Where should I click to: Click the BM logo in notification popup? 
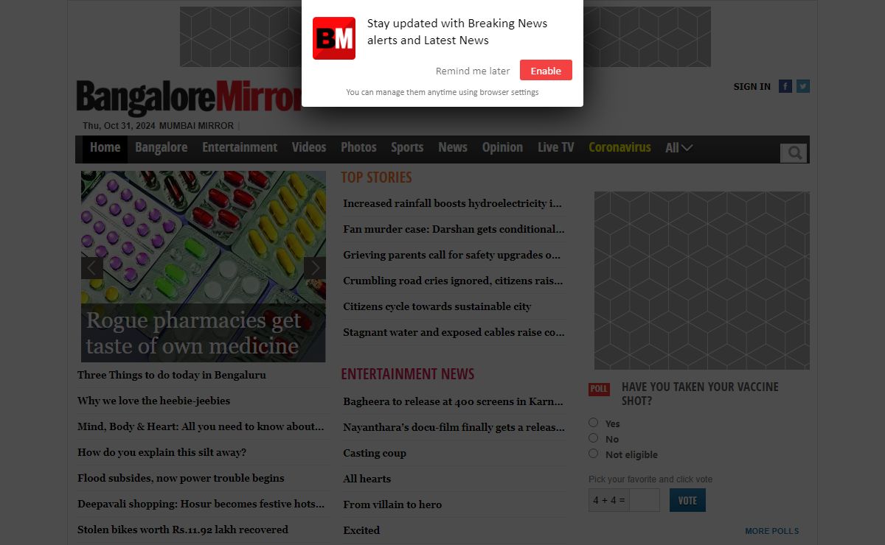[334, 38]
